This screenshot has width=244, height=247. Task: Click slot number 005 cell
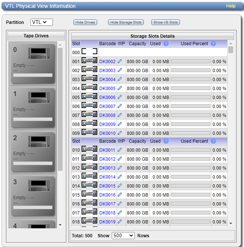coord(76,98)
